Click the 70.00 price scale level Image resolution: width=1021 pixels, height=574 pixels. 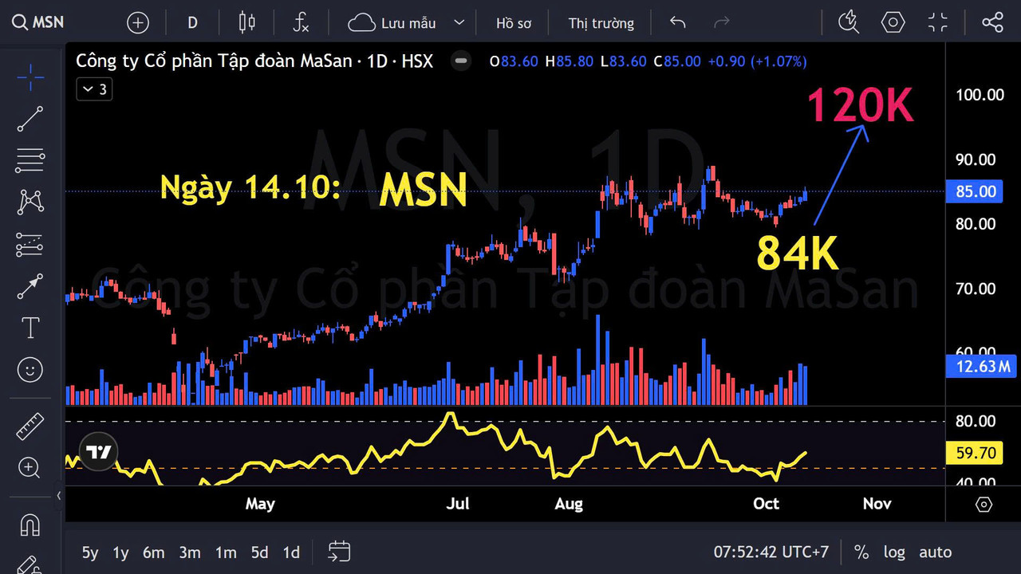[976, 289]
